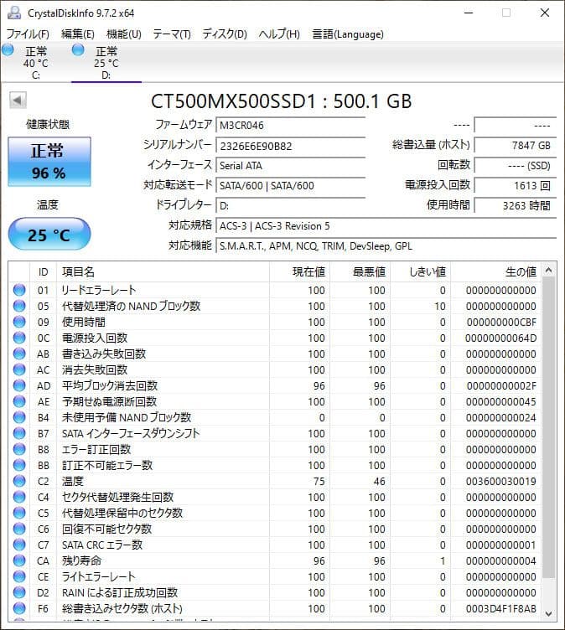
Task: Click status circle icon for C4 セクタ代替処理発生回数
Action: 19,497
